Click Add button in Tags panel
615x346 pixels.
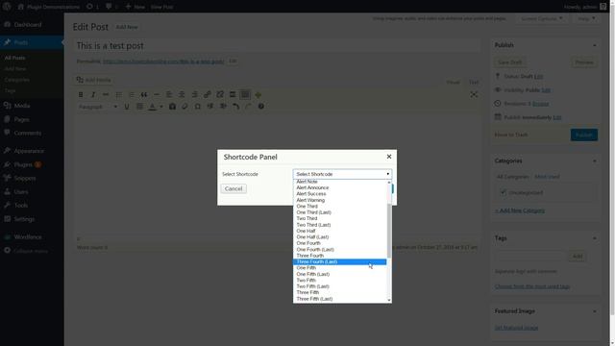[x=578, y=257]
